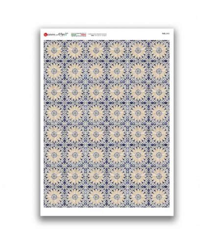Click the third sunflower tile in bottom row
Image resolution: width=214 pixels, height=245 pixels.
coord(96,196)
